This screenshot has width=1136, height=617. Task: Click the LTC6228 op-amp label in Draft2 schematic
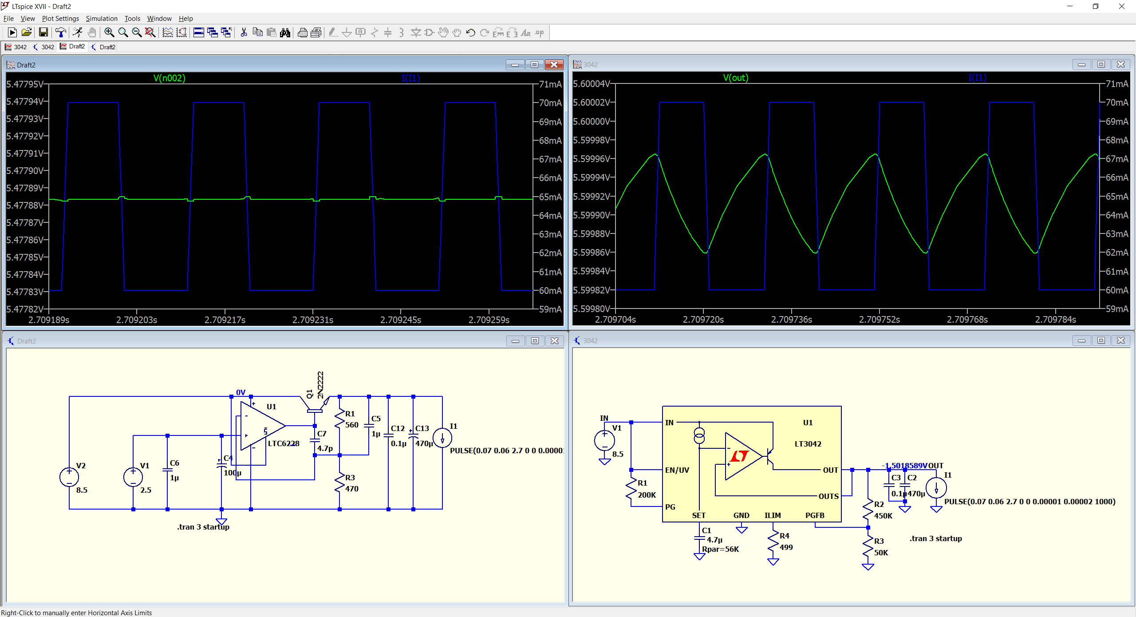pyautogui.click(x=284, y=443)
